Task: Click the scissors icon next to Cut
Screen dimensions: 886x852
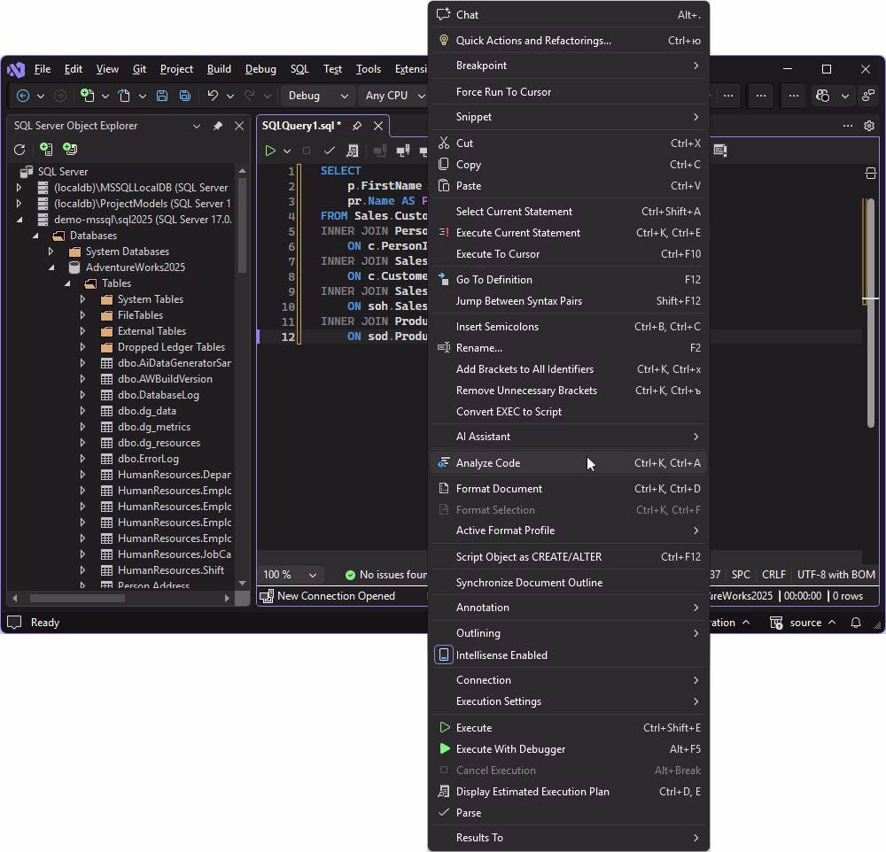Action: [x=444, y=143]
